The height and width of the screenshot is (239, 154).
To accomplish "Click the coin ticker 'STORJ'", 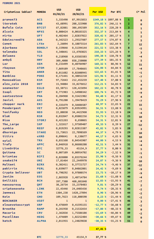I will click(x=41, y=120).
